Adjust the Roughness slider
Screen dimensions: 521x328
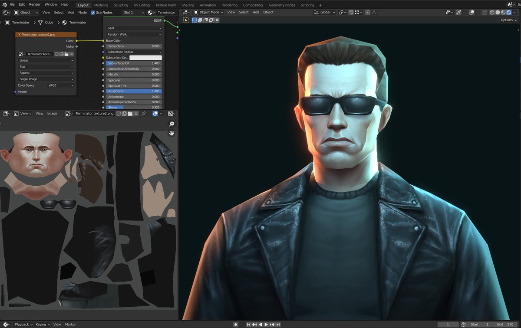(134, 91)
